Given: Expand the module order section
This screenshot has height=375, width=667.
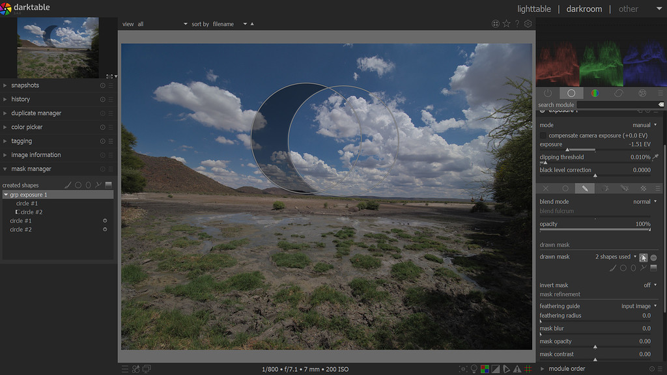Looking at the screenshot, I should 567,368.
